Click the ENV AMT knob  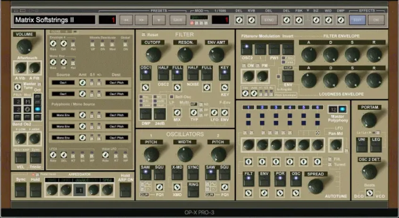(216, 55)
